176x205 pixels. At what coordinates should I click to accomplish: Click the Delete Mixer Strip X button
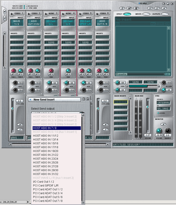pyautogui.click(x=5, y=18)
